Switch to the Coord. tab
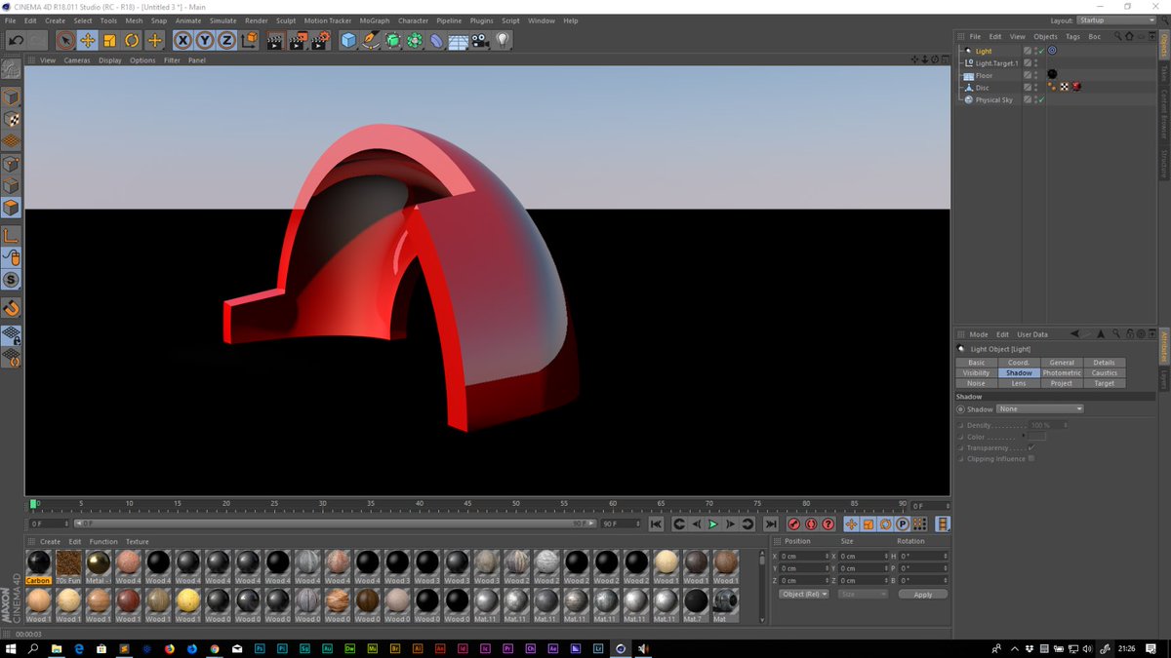Viewport: 1171px width, 658px height. pos(1019,362)
